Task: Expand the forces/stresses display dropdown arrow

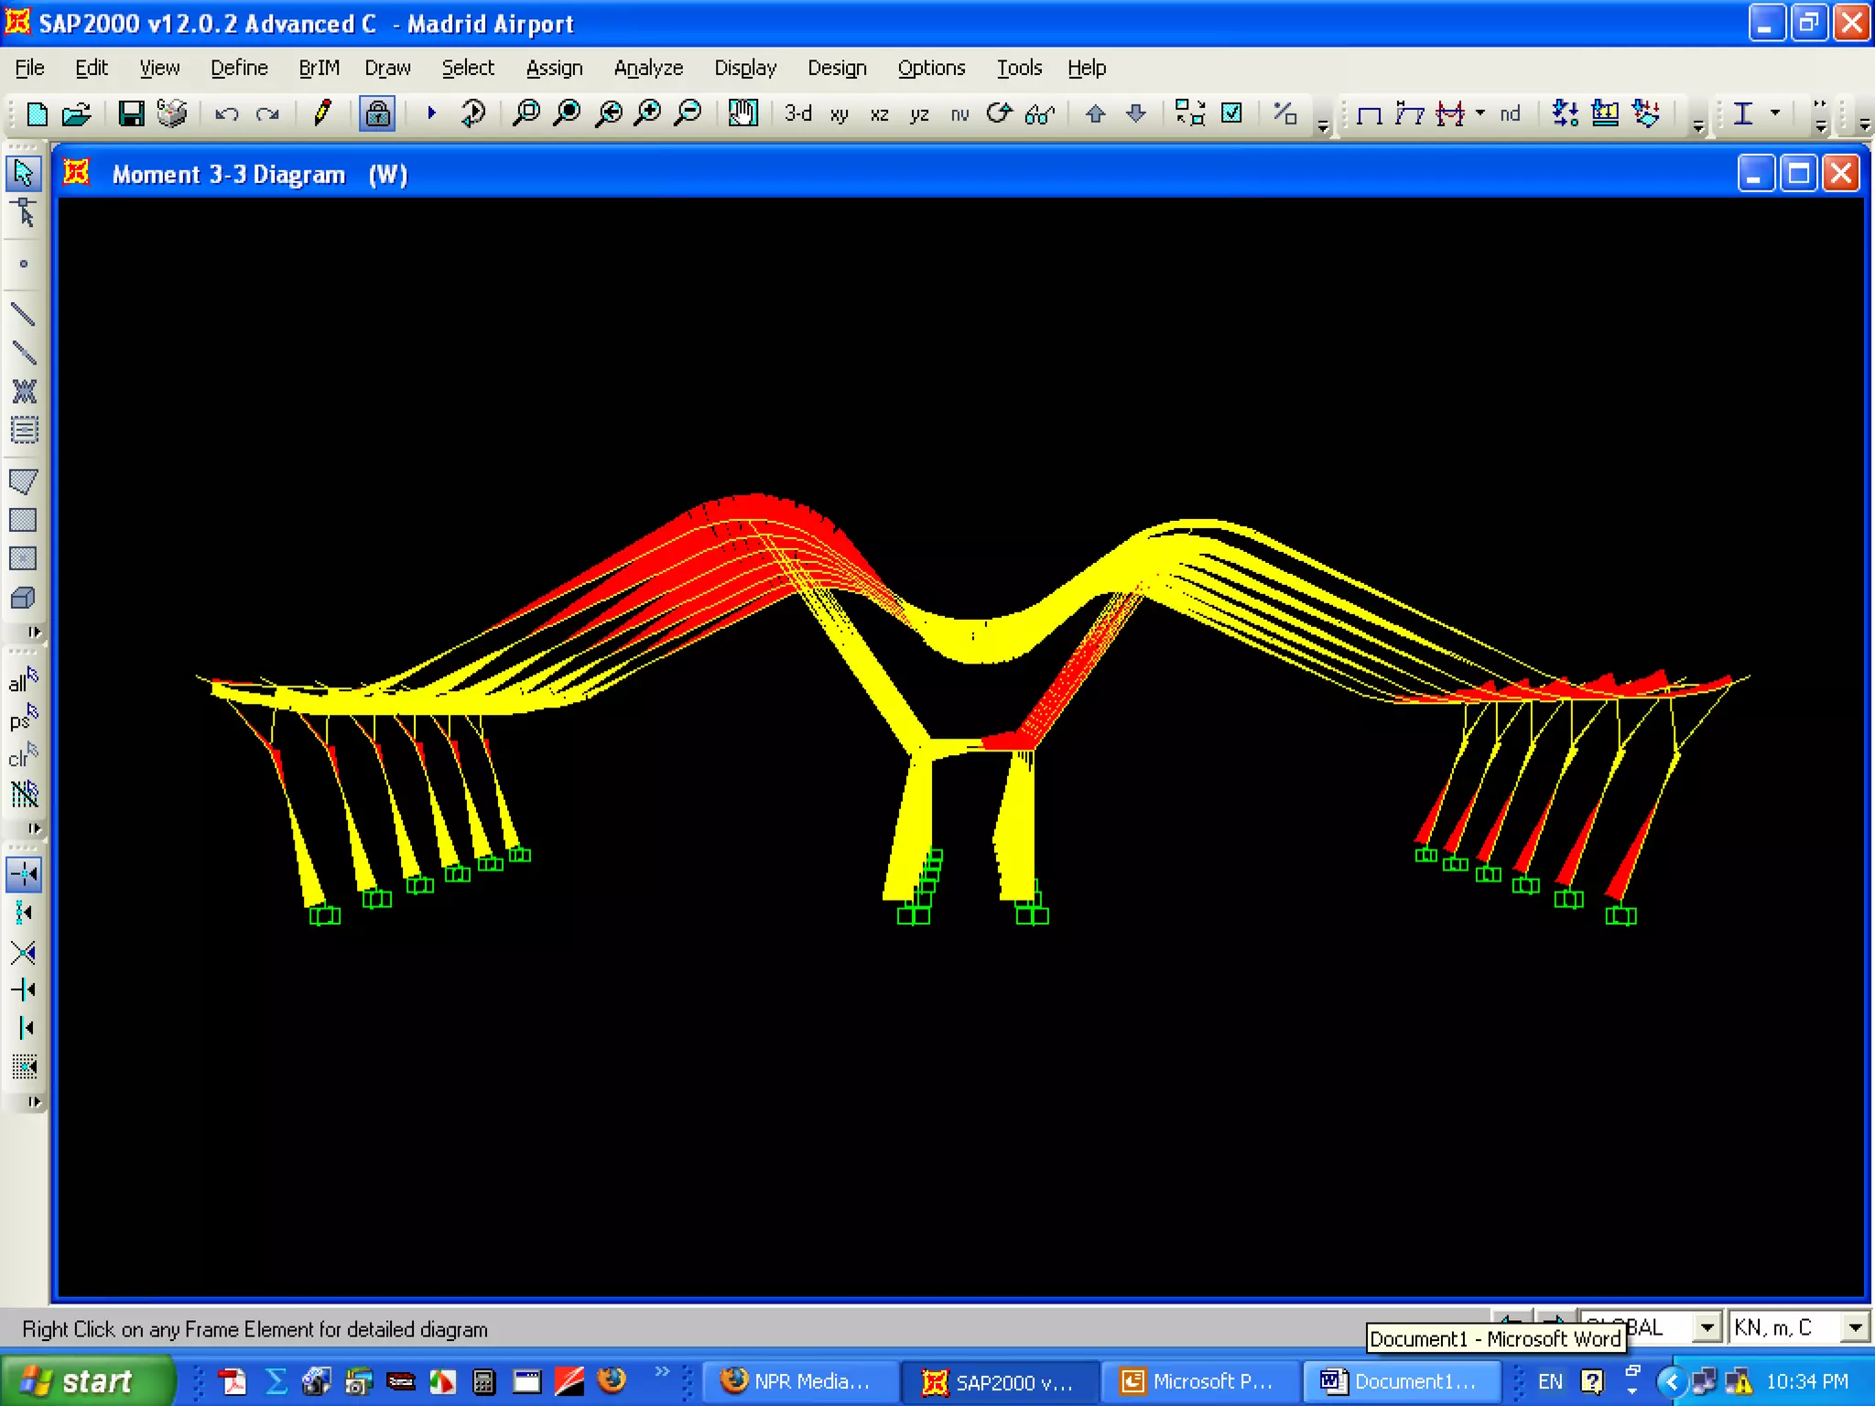Action: [1480, 114]
